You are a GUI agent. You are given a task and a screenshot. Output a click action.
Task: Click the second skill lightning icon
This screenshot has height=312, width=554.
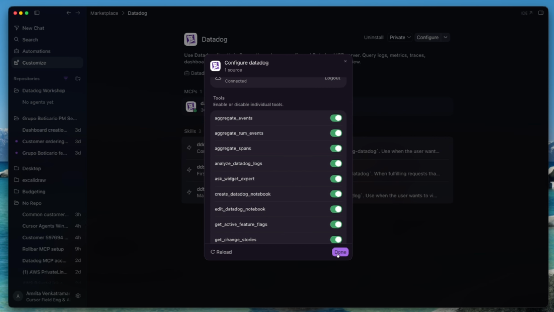189,170
